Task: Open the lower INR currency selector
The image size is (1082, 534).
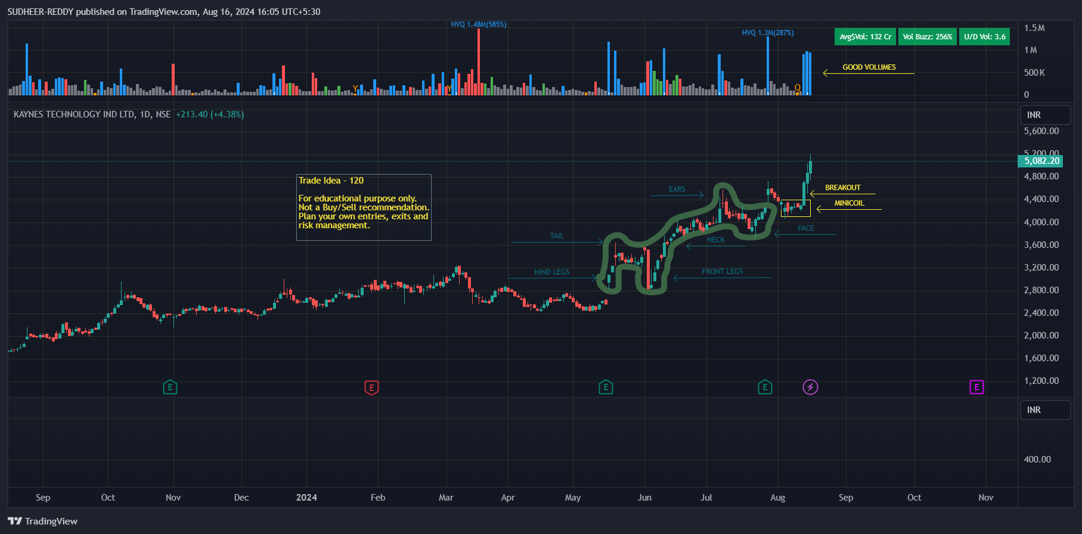Action: pos(1046,410)
